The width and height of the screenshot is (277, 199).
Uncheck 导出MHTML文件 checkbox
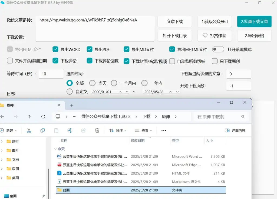[172, 49]
